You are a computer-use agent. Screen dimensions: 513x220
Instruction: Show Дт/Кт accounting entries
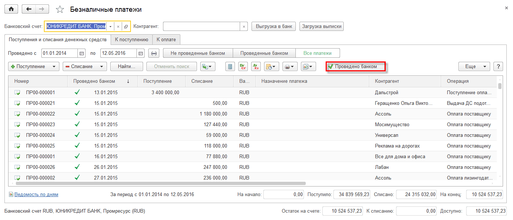(x=256, y=67)
